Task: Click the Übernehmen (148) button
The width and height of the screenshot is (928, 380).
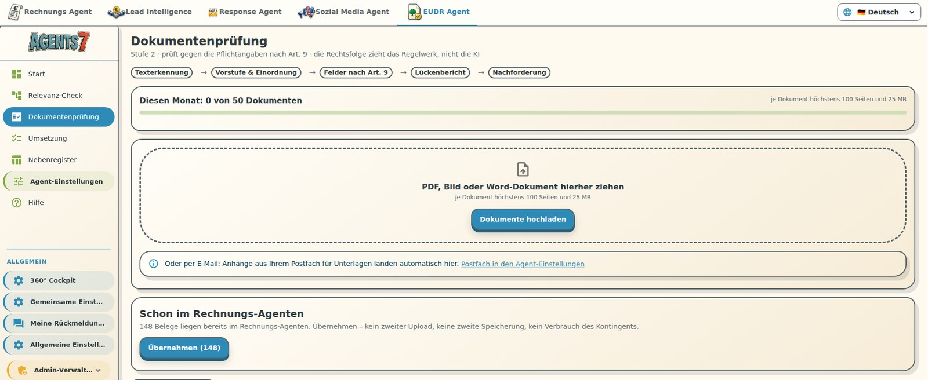Action: click(x=184, y=348)
